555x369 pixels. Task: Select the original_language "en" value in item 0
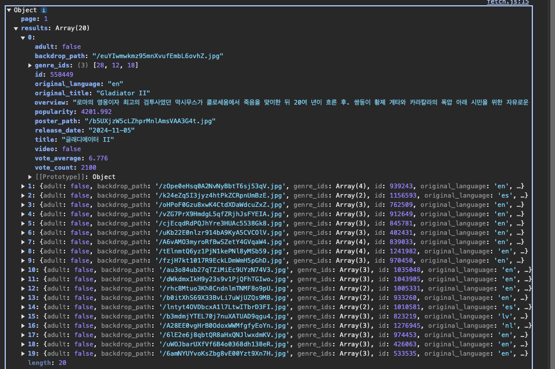pos(116,84)
